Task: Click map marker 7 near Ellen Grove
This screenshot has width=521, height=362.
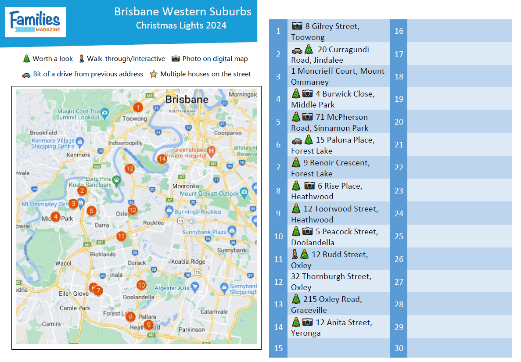Action: click(x=98, y=290)
